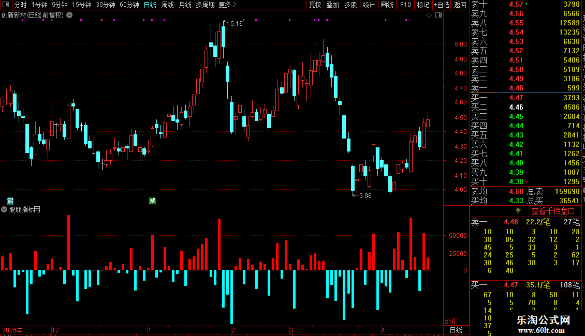Image resolution: width=585 pixels, height=336 pixels.
Task: Click the 叠加 overlay button
Action: pyautogui.click(x=333, y=5)
